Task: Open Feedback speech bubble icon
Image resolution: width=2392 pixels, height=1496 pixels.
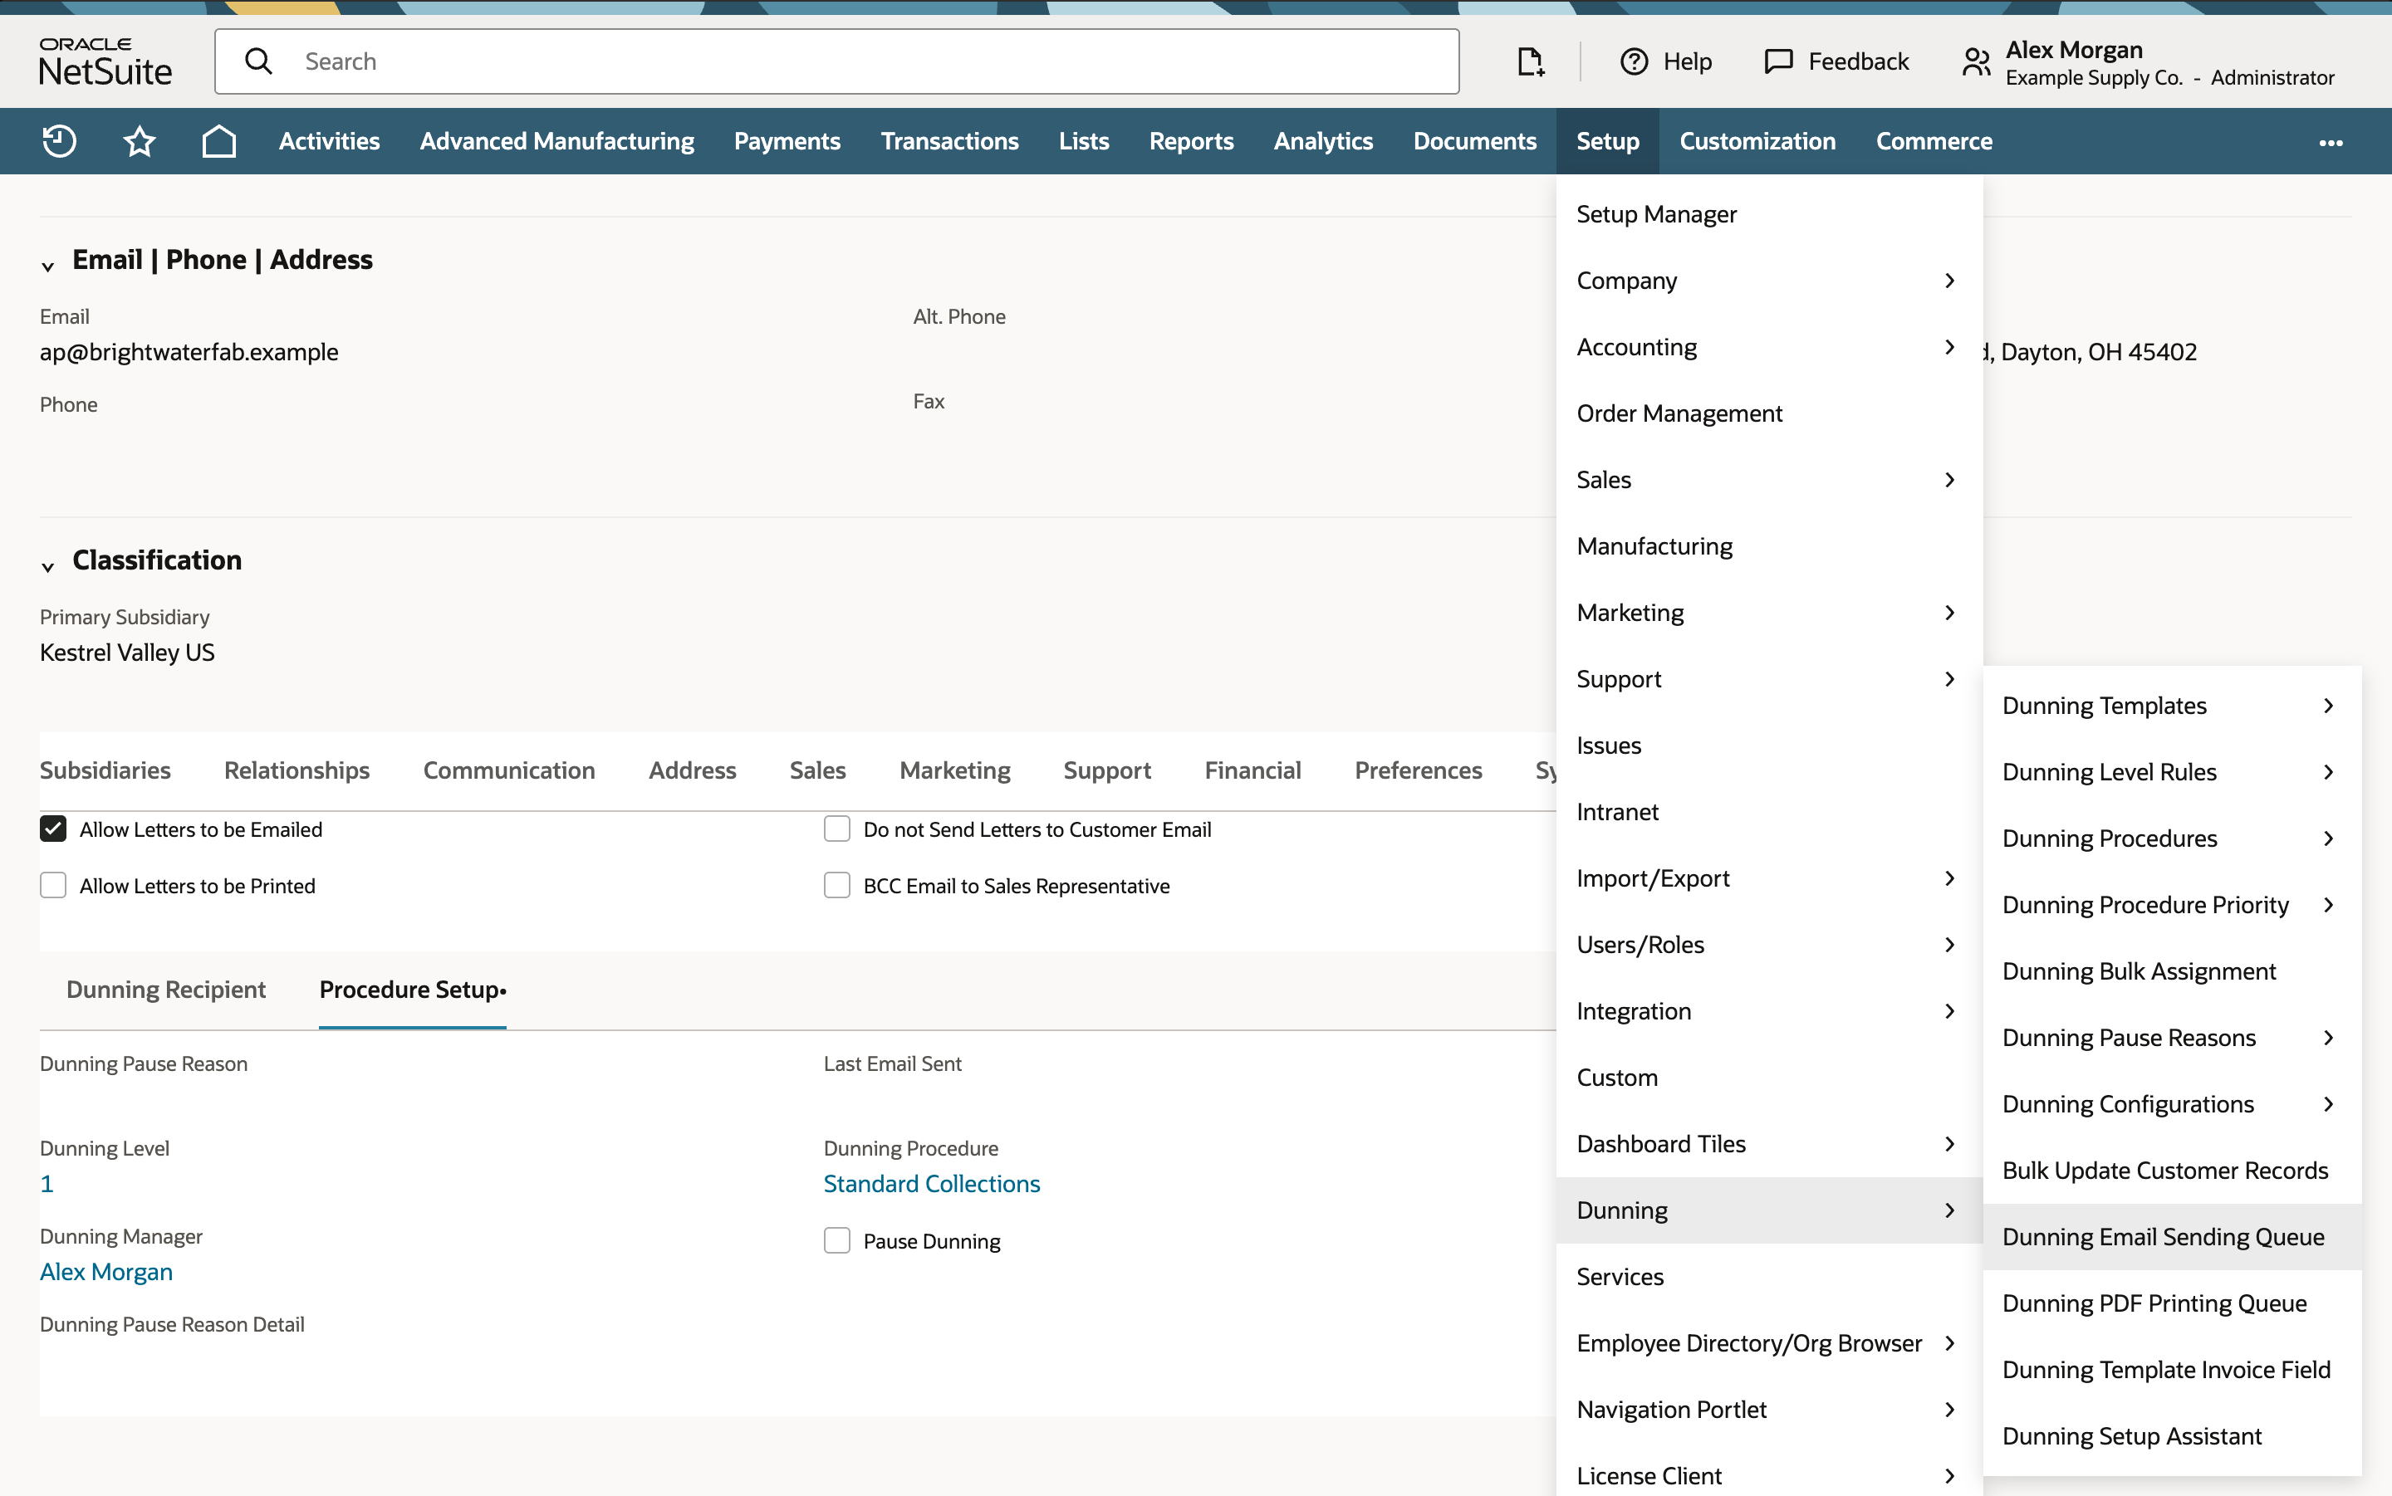Action: (1778, 61)
